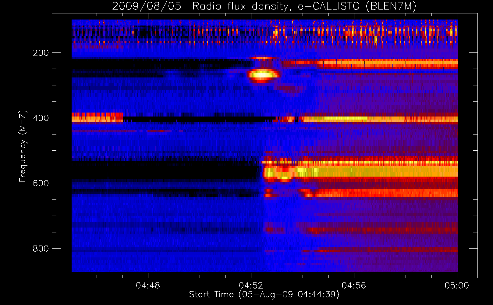Click the plot title '2009/08/05 Radio flux density, e-CALLISTO (BLEN7M)'
The width and height of the screenshot is (493, 305).
[x=264, y=6]
